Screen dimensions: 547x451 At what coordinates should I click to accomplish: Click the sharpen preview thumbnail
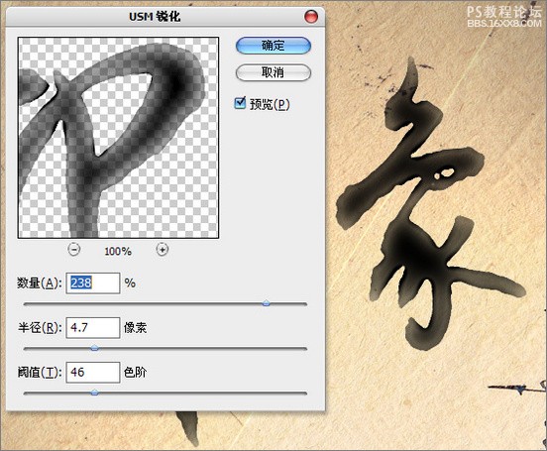click(x=118, y=138)
